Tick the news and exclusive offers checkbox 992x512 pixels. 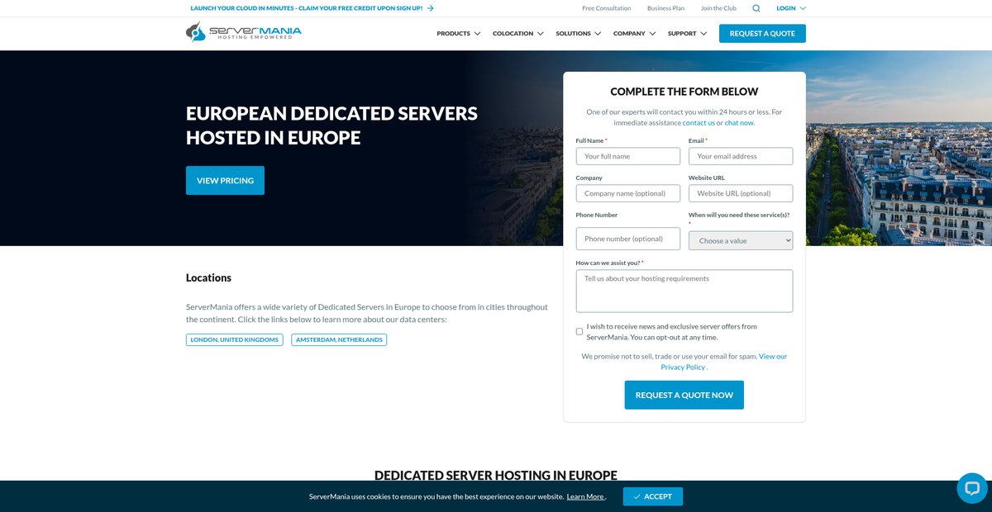pyautogui.click(x=579, y=332)
